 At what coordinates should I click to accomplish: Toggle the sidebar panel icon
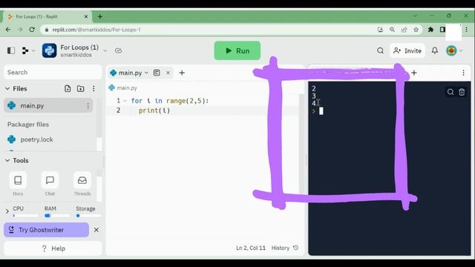coord(11,50)
